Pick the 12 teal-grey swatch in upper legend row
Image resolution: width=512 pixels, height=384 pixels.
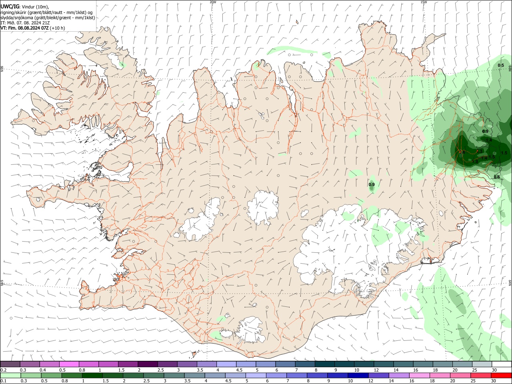(x=383, y=364)
